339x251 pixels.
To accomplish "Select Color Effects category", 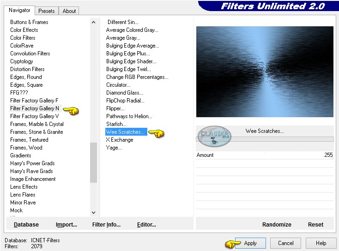I will 24,30.
